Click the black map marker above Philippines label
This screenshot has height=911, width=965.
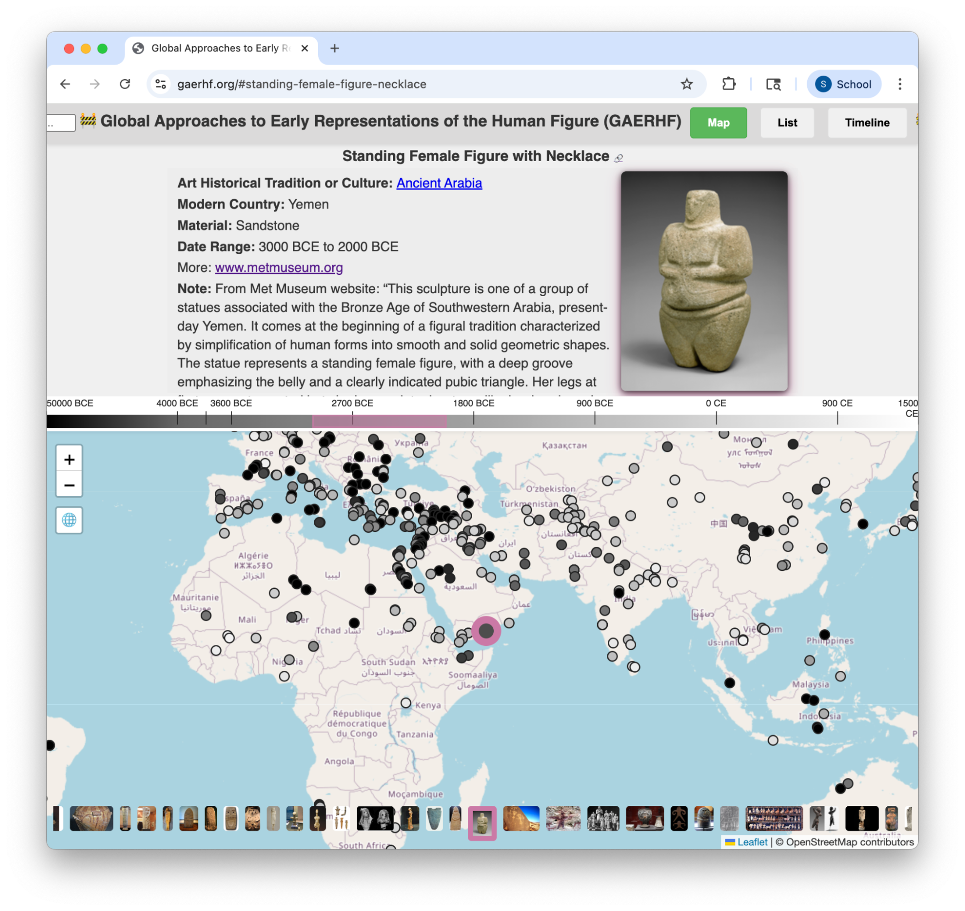point(824,634)
